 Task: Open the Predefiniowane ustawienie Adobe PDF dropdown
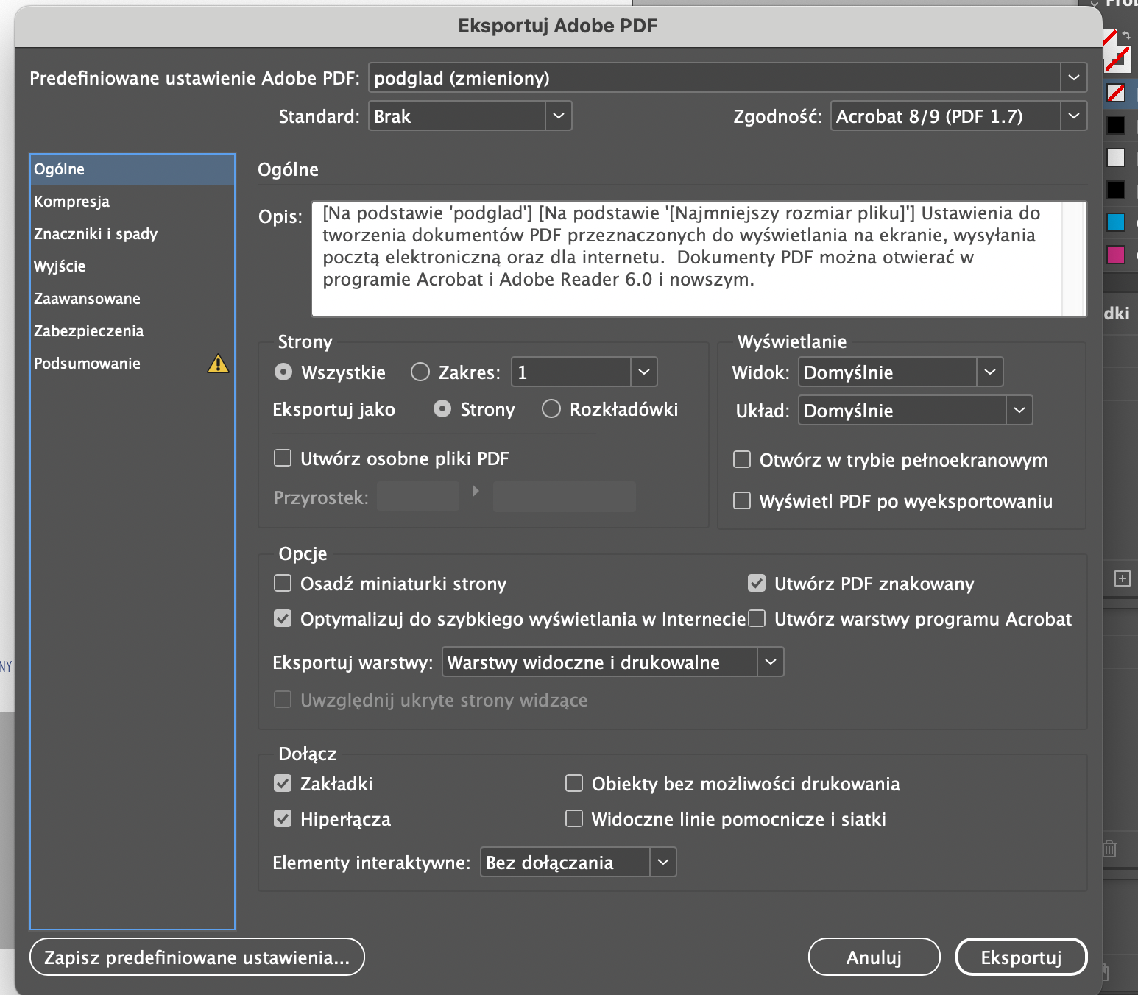tap(727, 78)
